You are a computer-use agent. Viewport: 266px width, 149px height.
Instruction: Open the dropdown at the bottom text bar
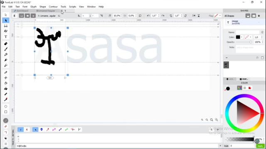(220, 146)
